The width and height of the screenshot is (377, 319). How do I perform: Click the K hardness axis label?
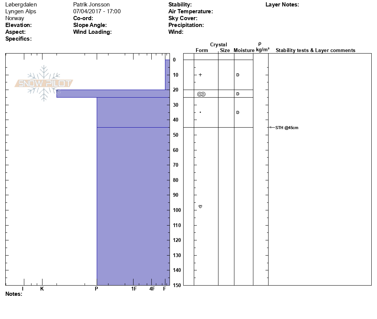[42, 289]
